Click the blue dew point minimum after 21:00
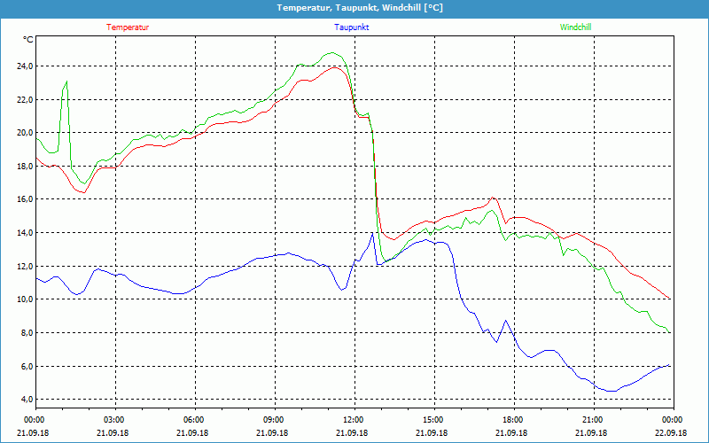Screen dimensions: 709x443 tap(610, 391)
